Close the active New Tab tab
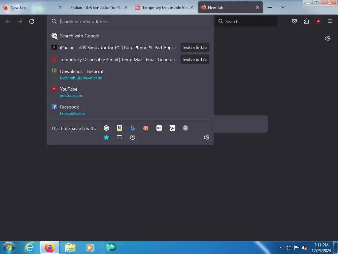 point(257,7)
